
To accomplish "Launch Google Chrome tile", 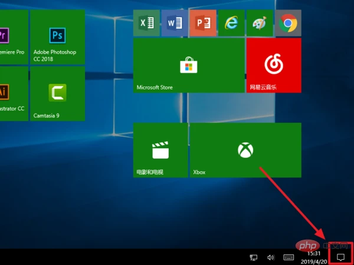I will pyautogui.click(x=288, y=23).
